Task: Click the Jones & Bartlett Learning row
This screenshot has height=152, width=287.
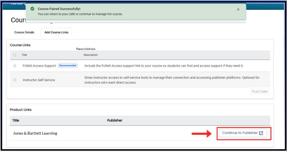Action: coord(140,133)
